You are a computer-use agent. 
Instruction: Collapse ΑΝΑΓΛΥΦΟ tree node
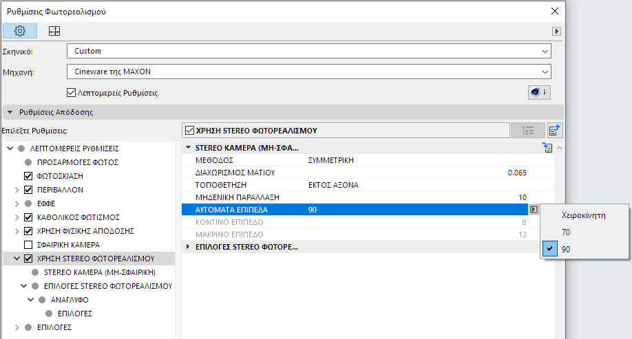30,300
